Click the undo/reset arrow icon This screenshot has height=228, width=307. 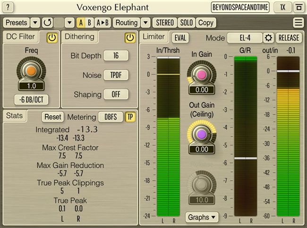[47, 23]
